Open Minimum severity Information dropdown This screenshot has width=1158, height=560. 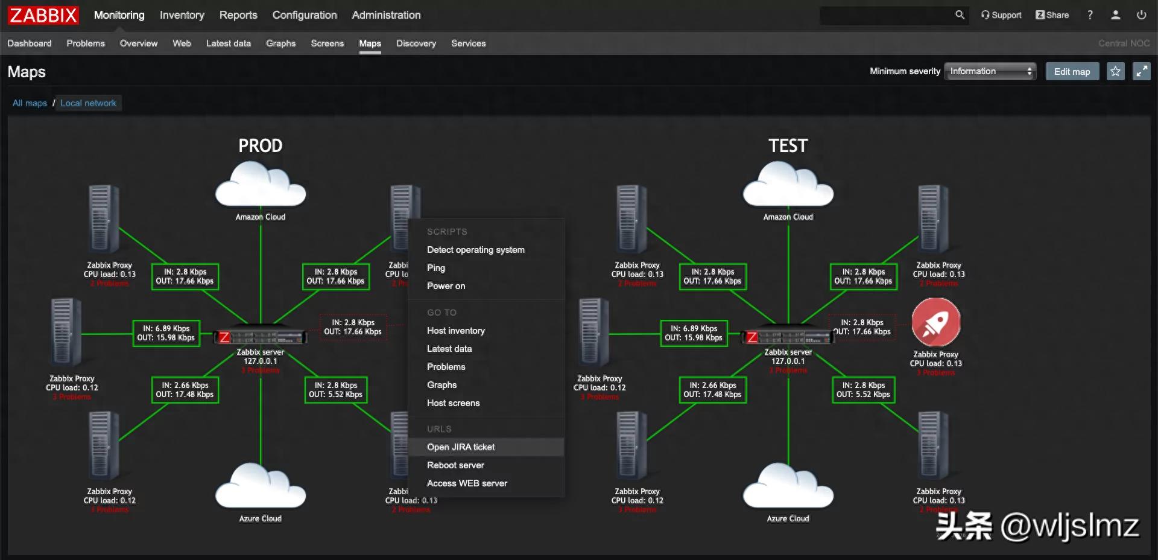coord(990,71)
